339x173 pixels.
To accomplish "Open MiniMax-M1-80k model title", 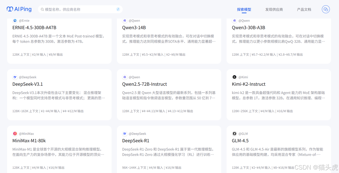I will click(29, 141).
